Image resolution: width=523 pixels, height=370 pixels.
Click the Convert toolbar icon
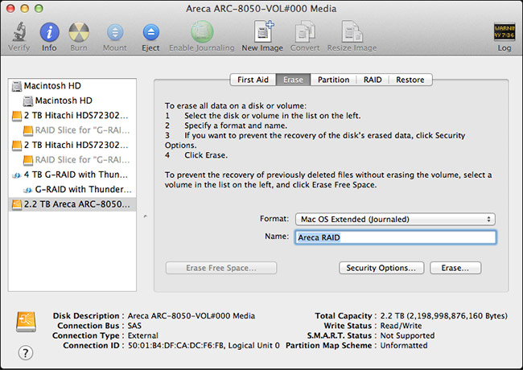coord(305,31)
